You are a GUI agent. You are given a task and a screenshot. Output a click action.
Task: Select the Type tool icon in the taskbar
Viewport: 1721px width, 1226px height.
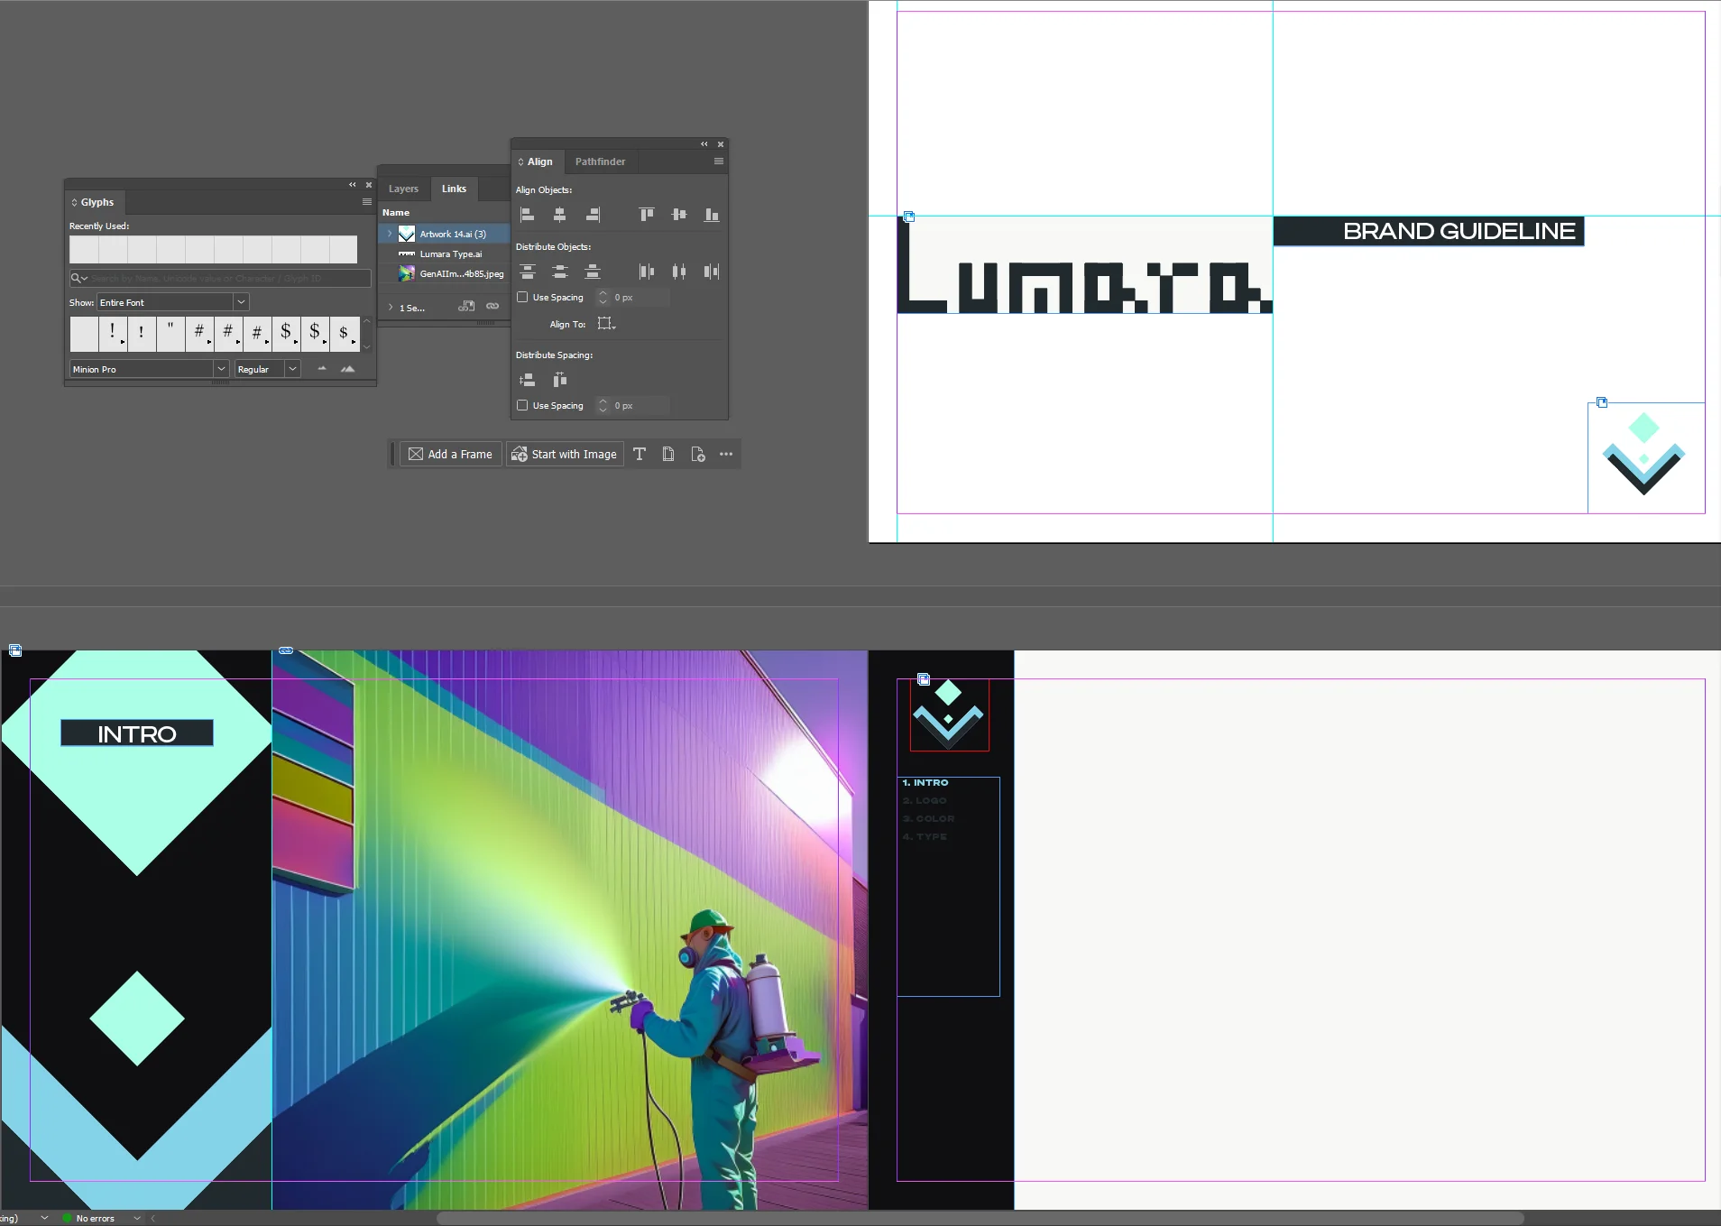tap(640, 454)
